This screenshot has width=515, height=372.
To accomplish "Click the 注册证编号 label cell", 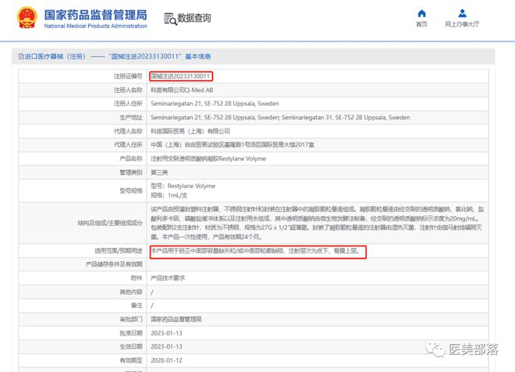I will click(x=83, y=76).
